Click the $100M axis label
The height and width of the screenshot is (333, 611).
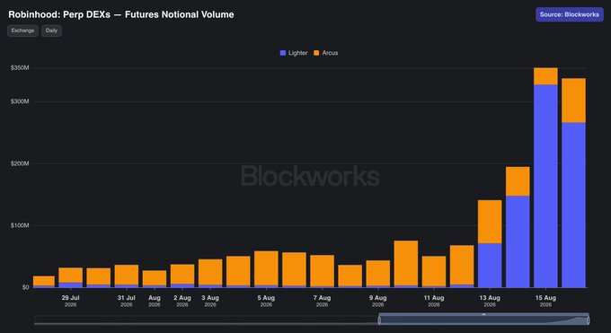[20, 225]
